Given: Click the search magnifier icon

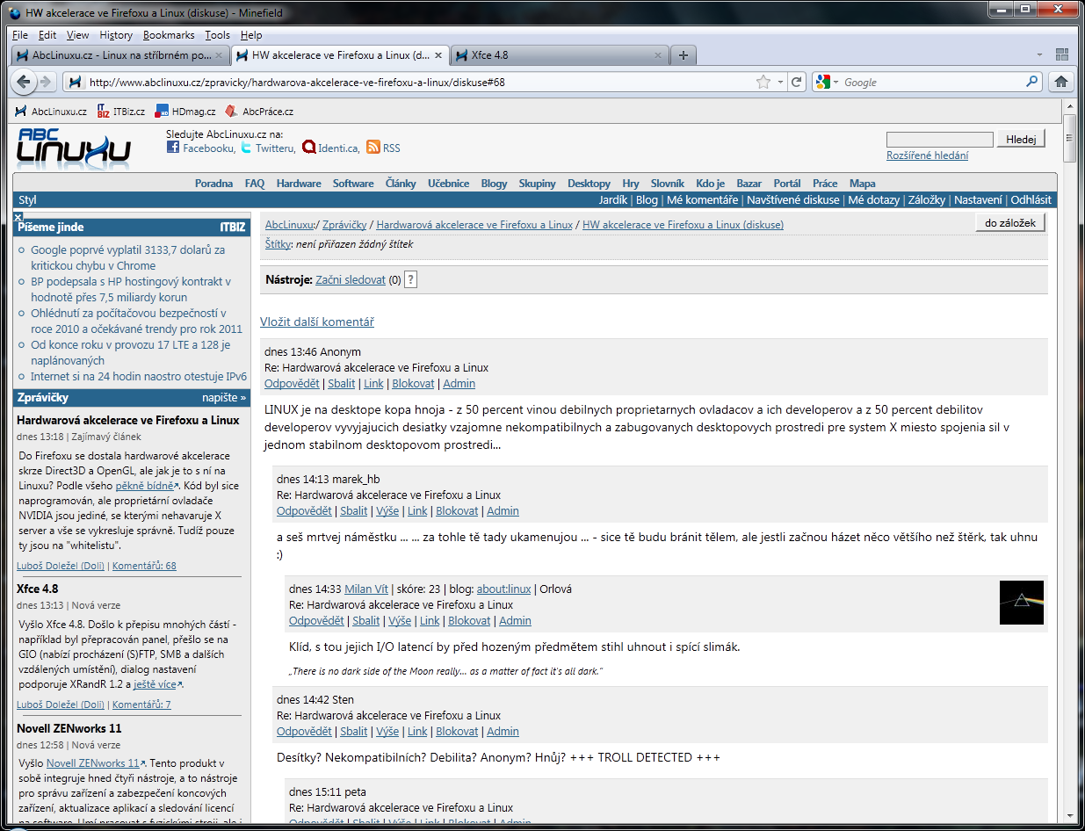Looking at the screenshot, I should point(1032,82).
